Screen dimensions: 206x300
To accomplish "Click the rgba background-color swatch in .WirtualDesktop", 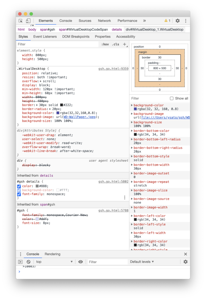I will tap(58, 113).
